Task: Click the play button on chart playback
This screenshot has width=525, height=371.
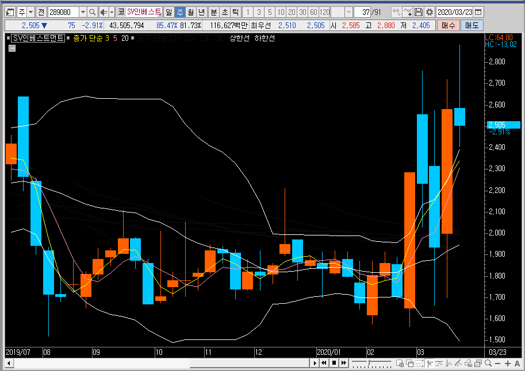Action: tap(315, 363)
